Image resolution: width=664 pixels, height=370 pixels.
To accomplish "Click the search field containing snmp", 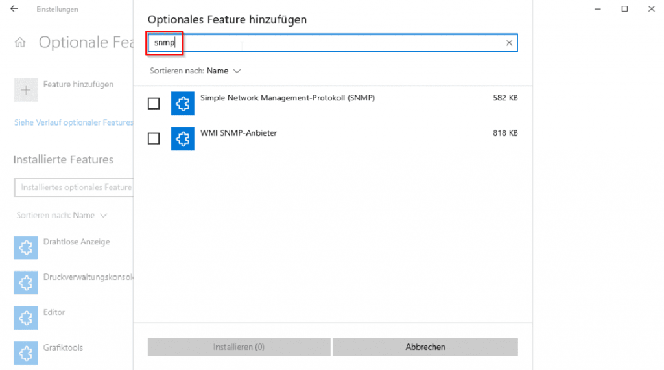I will tap(331, 43).
